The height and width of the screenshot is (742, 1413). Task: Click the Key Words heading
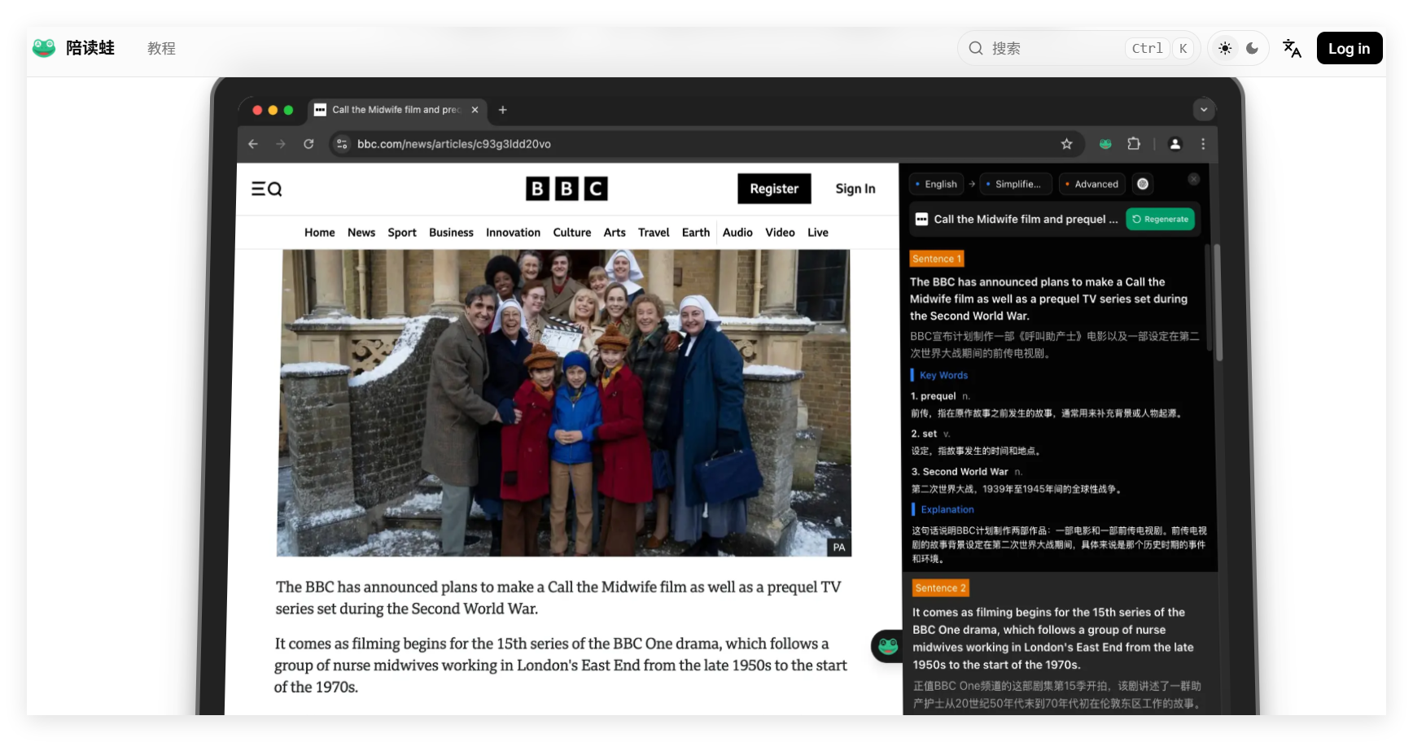(943, 375)
